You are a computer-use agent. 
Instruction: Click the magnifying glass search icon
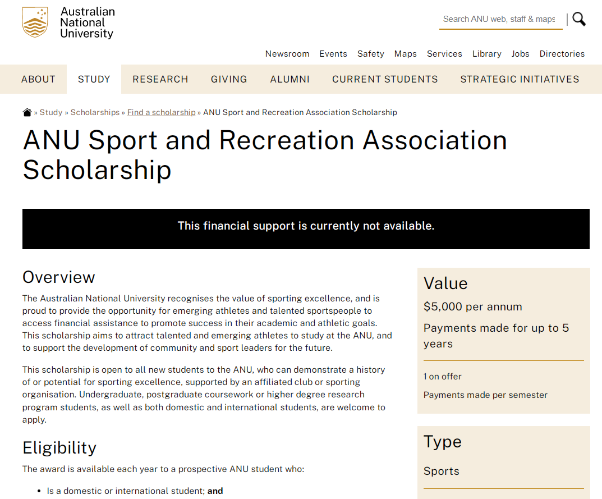pos(579,20)
